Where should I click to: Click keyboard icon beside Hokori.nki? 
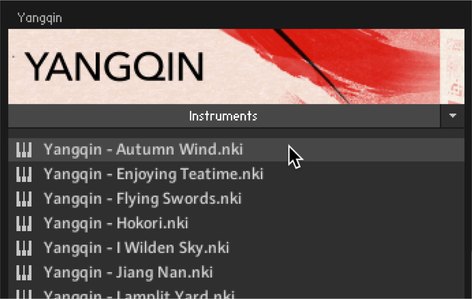(x=24, y=224)
